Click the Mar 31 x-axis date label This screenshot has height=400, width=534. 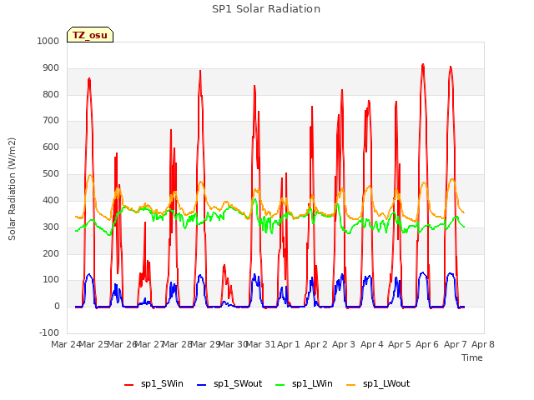[x=260, y=344]
